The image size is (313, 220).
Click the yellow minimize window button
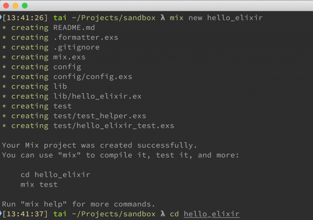(x=15, y=6)
